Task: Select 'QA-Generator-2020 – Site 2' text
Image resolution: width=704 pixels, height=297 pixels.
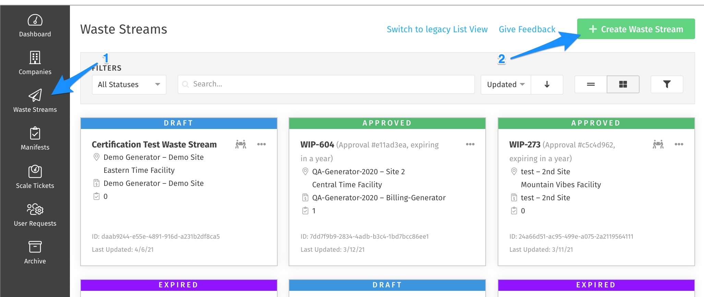Action: coord(359,171)
